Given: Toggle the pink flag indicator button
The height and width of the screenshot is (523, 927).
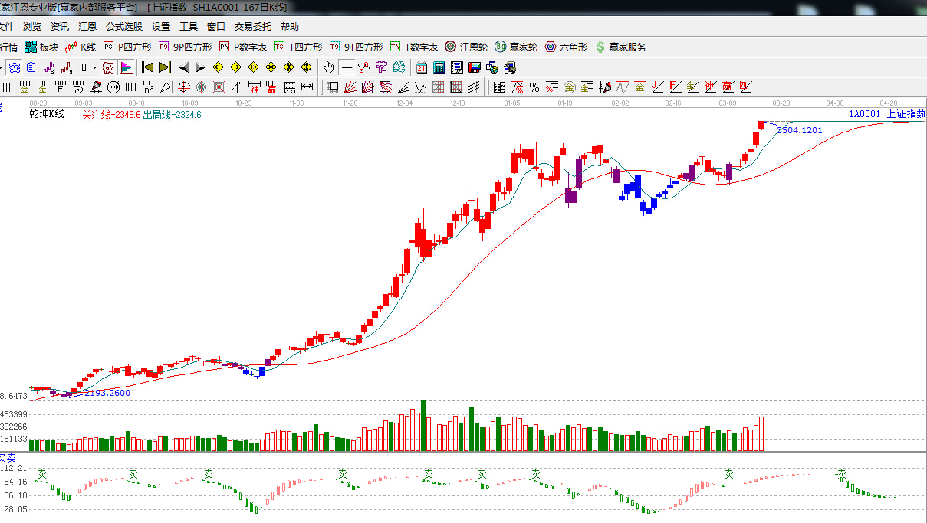Looking at the screenshot, I should 127,67.
